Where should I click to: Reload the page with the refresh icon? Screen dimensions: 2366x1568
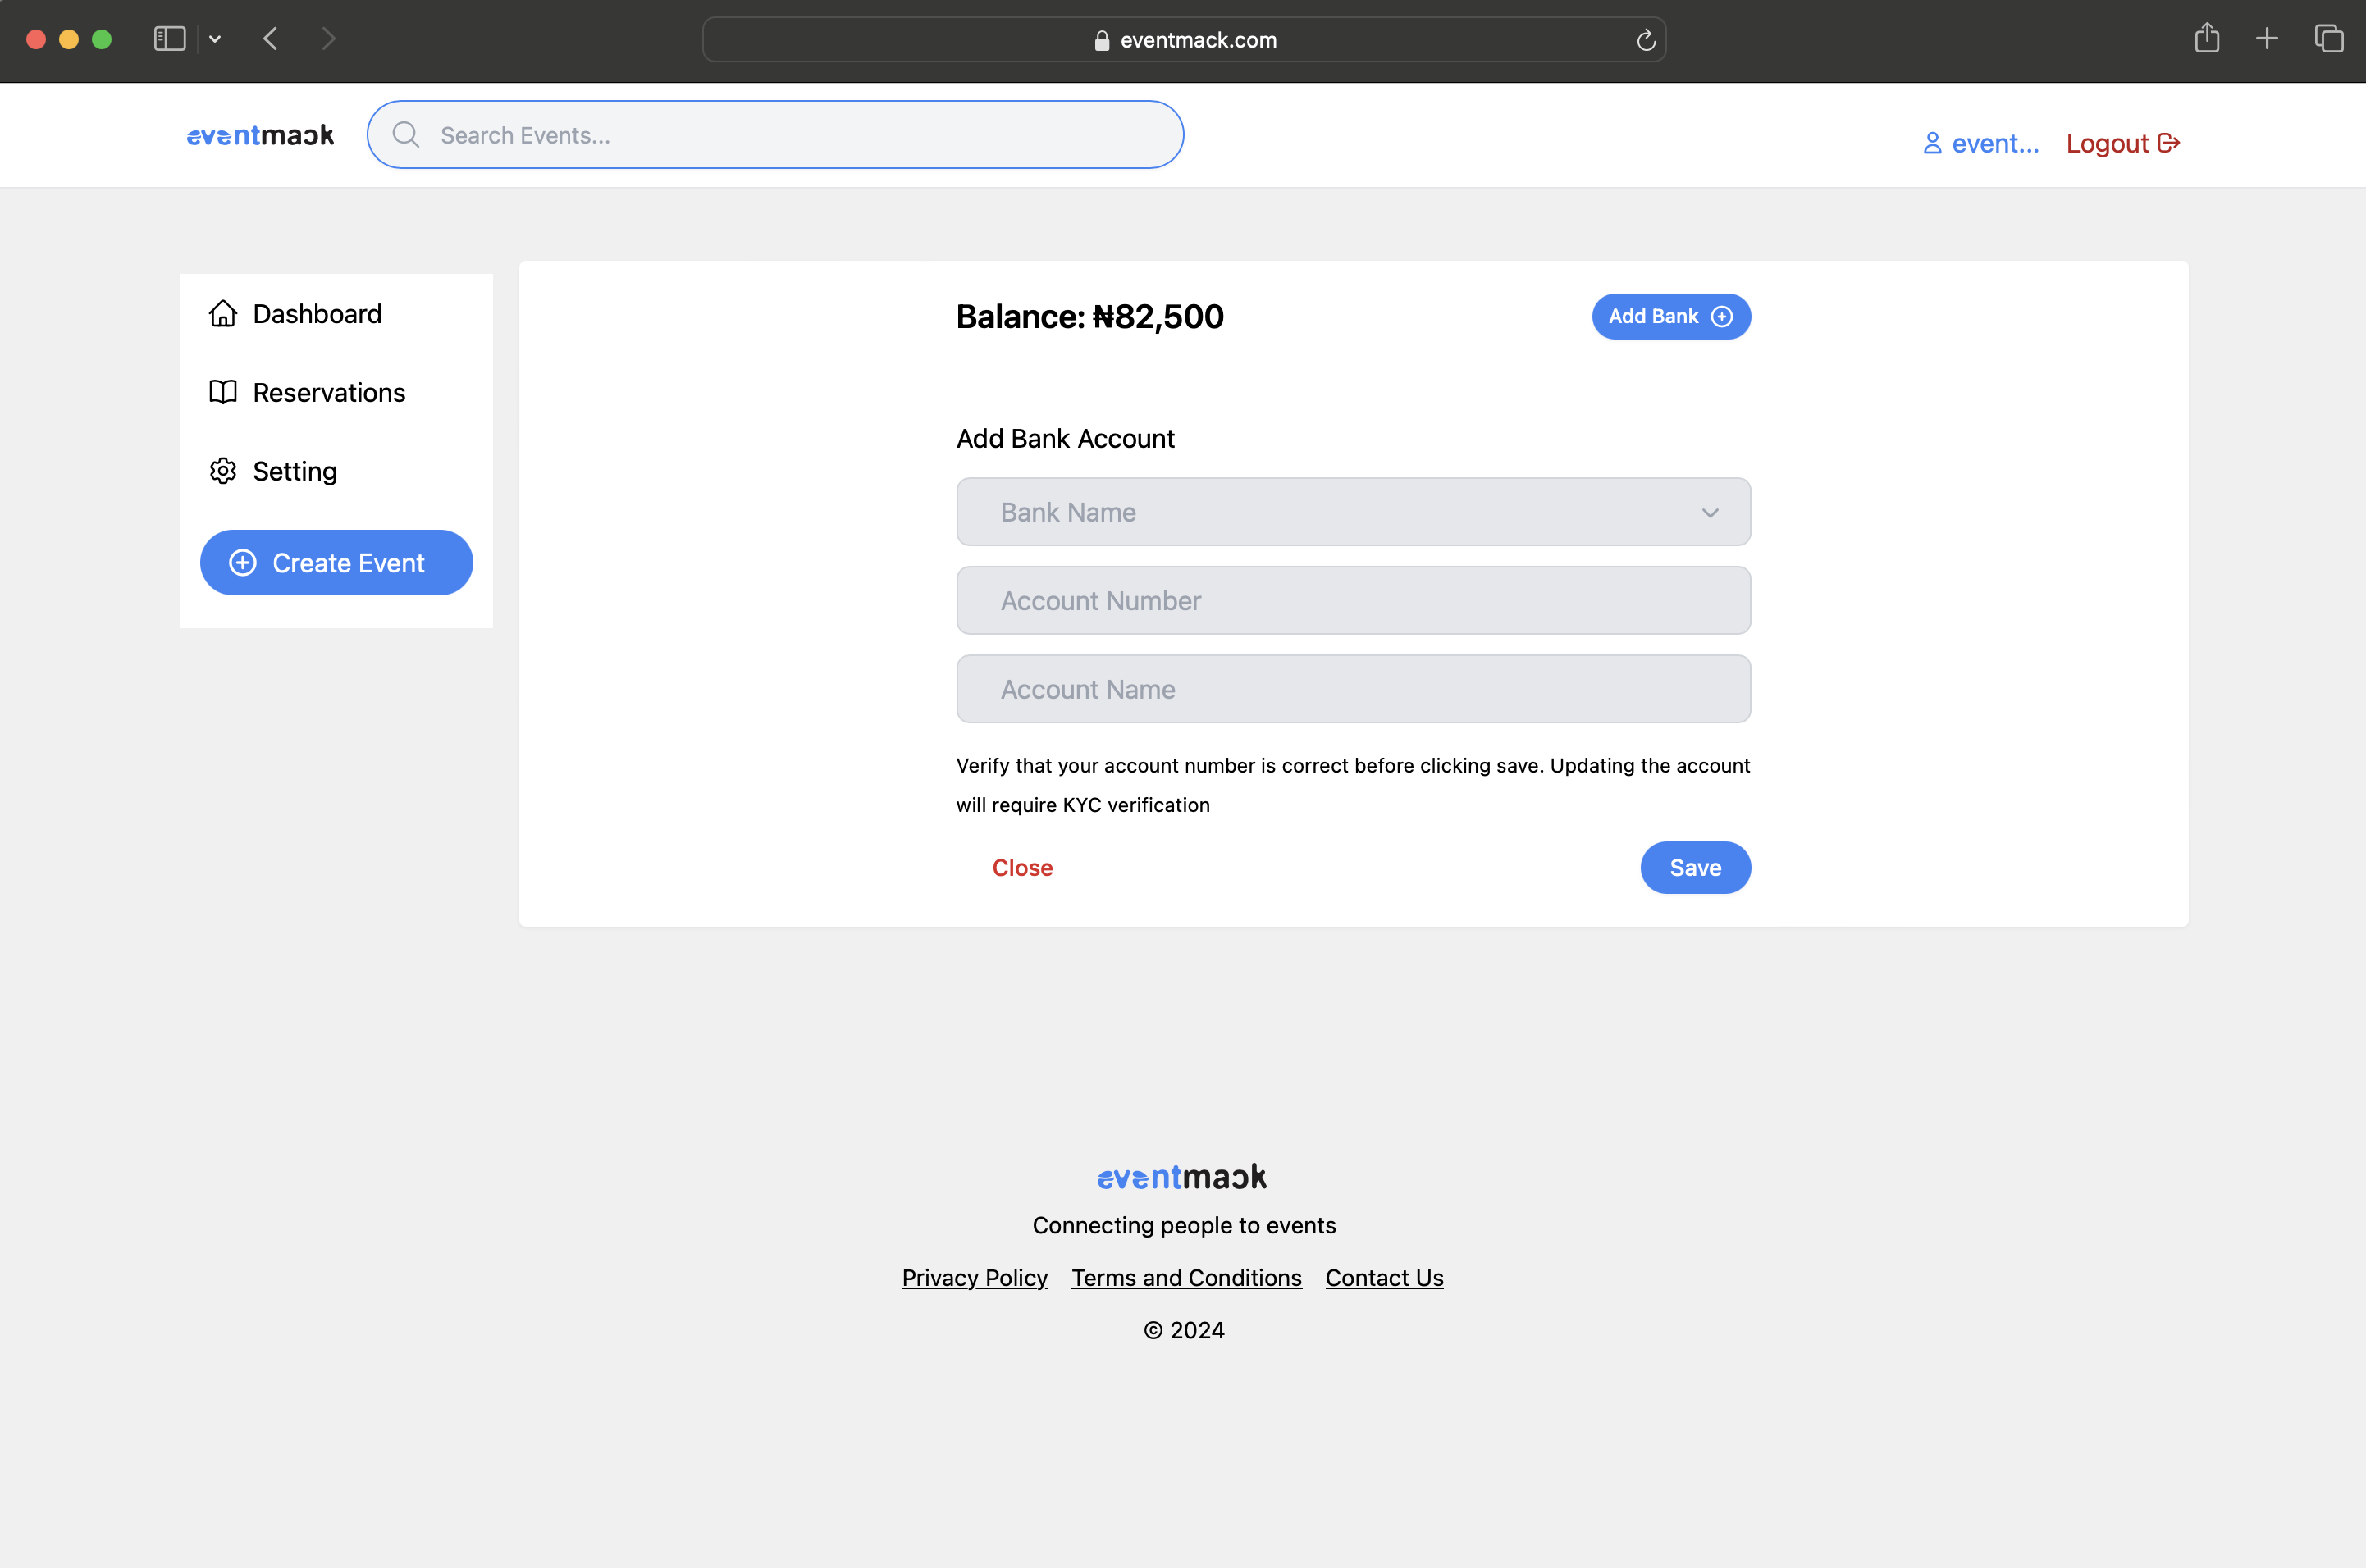point(1646,40)
